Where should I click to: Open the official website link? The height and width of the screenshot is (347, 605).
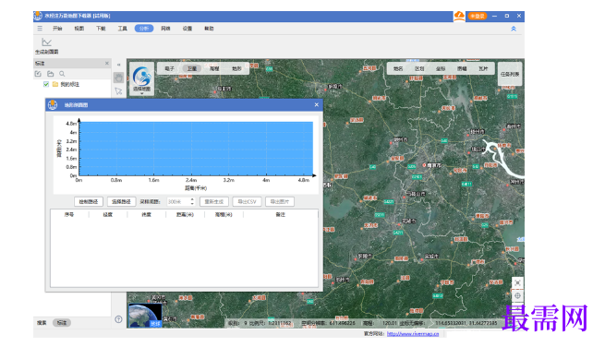tap(413, 334)
